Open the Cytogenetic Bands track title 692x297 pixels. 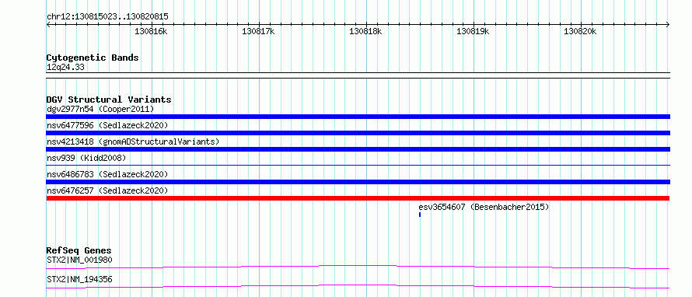point(93,58)
